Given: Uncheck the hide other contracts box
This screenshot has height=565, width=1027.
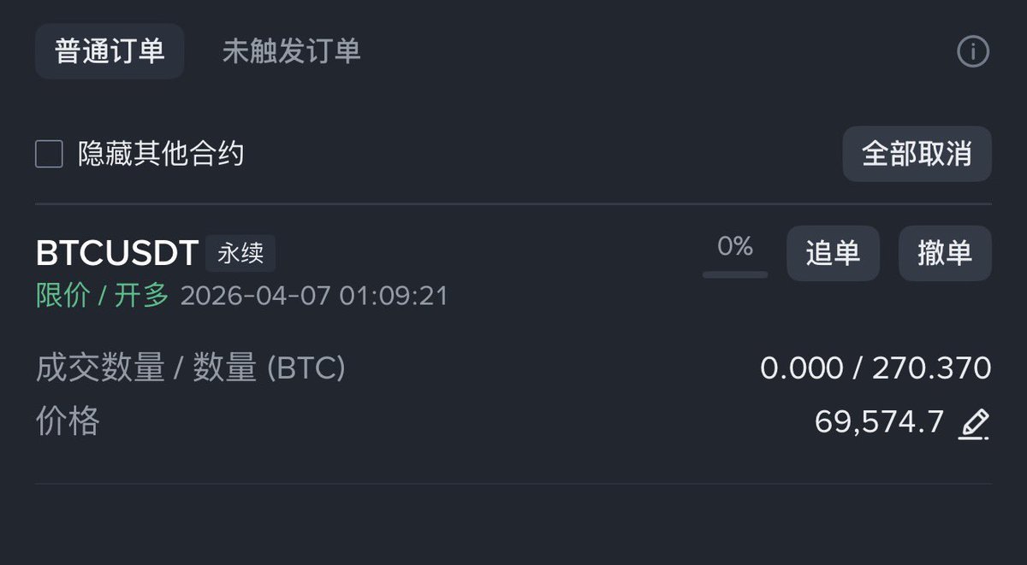Looking at the screenshot, I should tap(48, 154).
